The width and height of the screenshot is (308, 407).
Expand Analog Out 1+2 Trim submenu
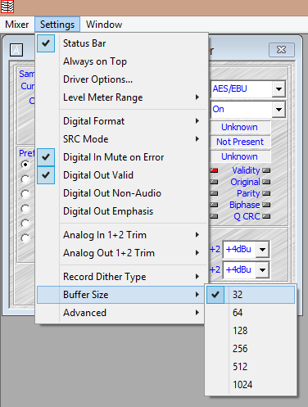point(121,253)
